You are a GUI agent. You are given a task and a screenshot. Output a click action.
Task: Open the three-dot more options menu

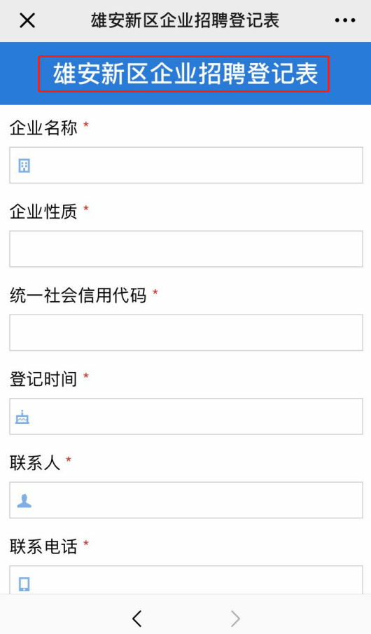(x=344, y=20)
